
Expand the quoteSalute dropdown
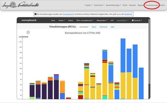(x=123, y=20)
